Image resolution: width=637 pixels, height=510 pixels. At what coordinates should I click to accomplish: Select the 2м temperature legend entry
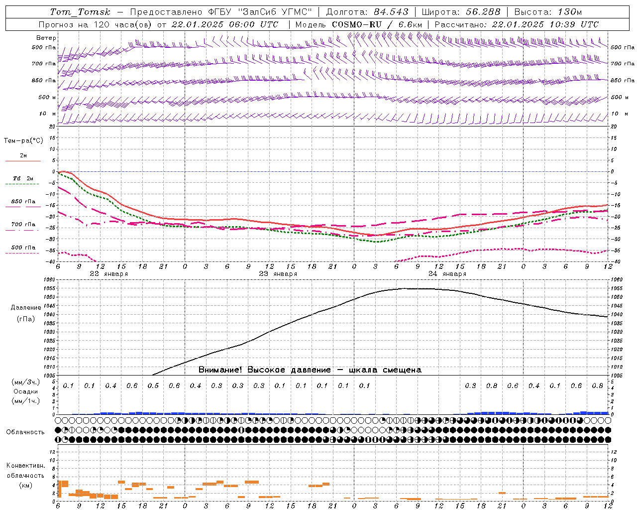click(23, 156)
